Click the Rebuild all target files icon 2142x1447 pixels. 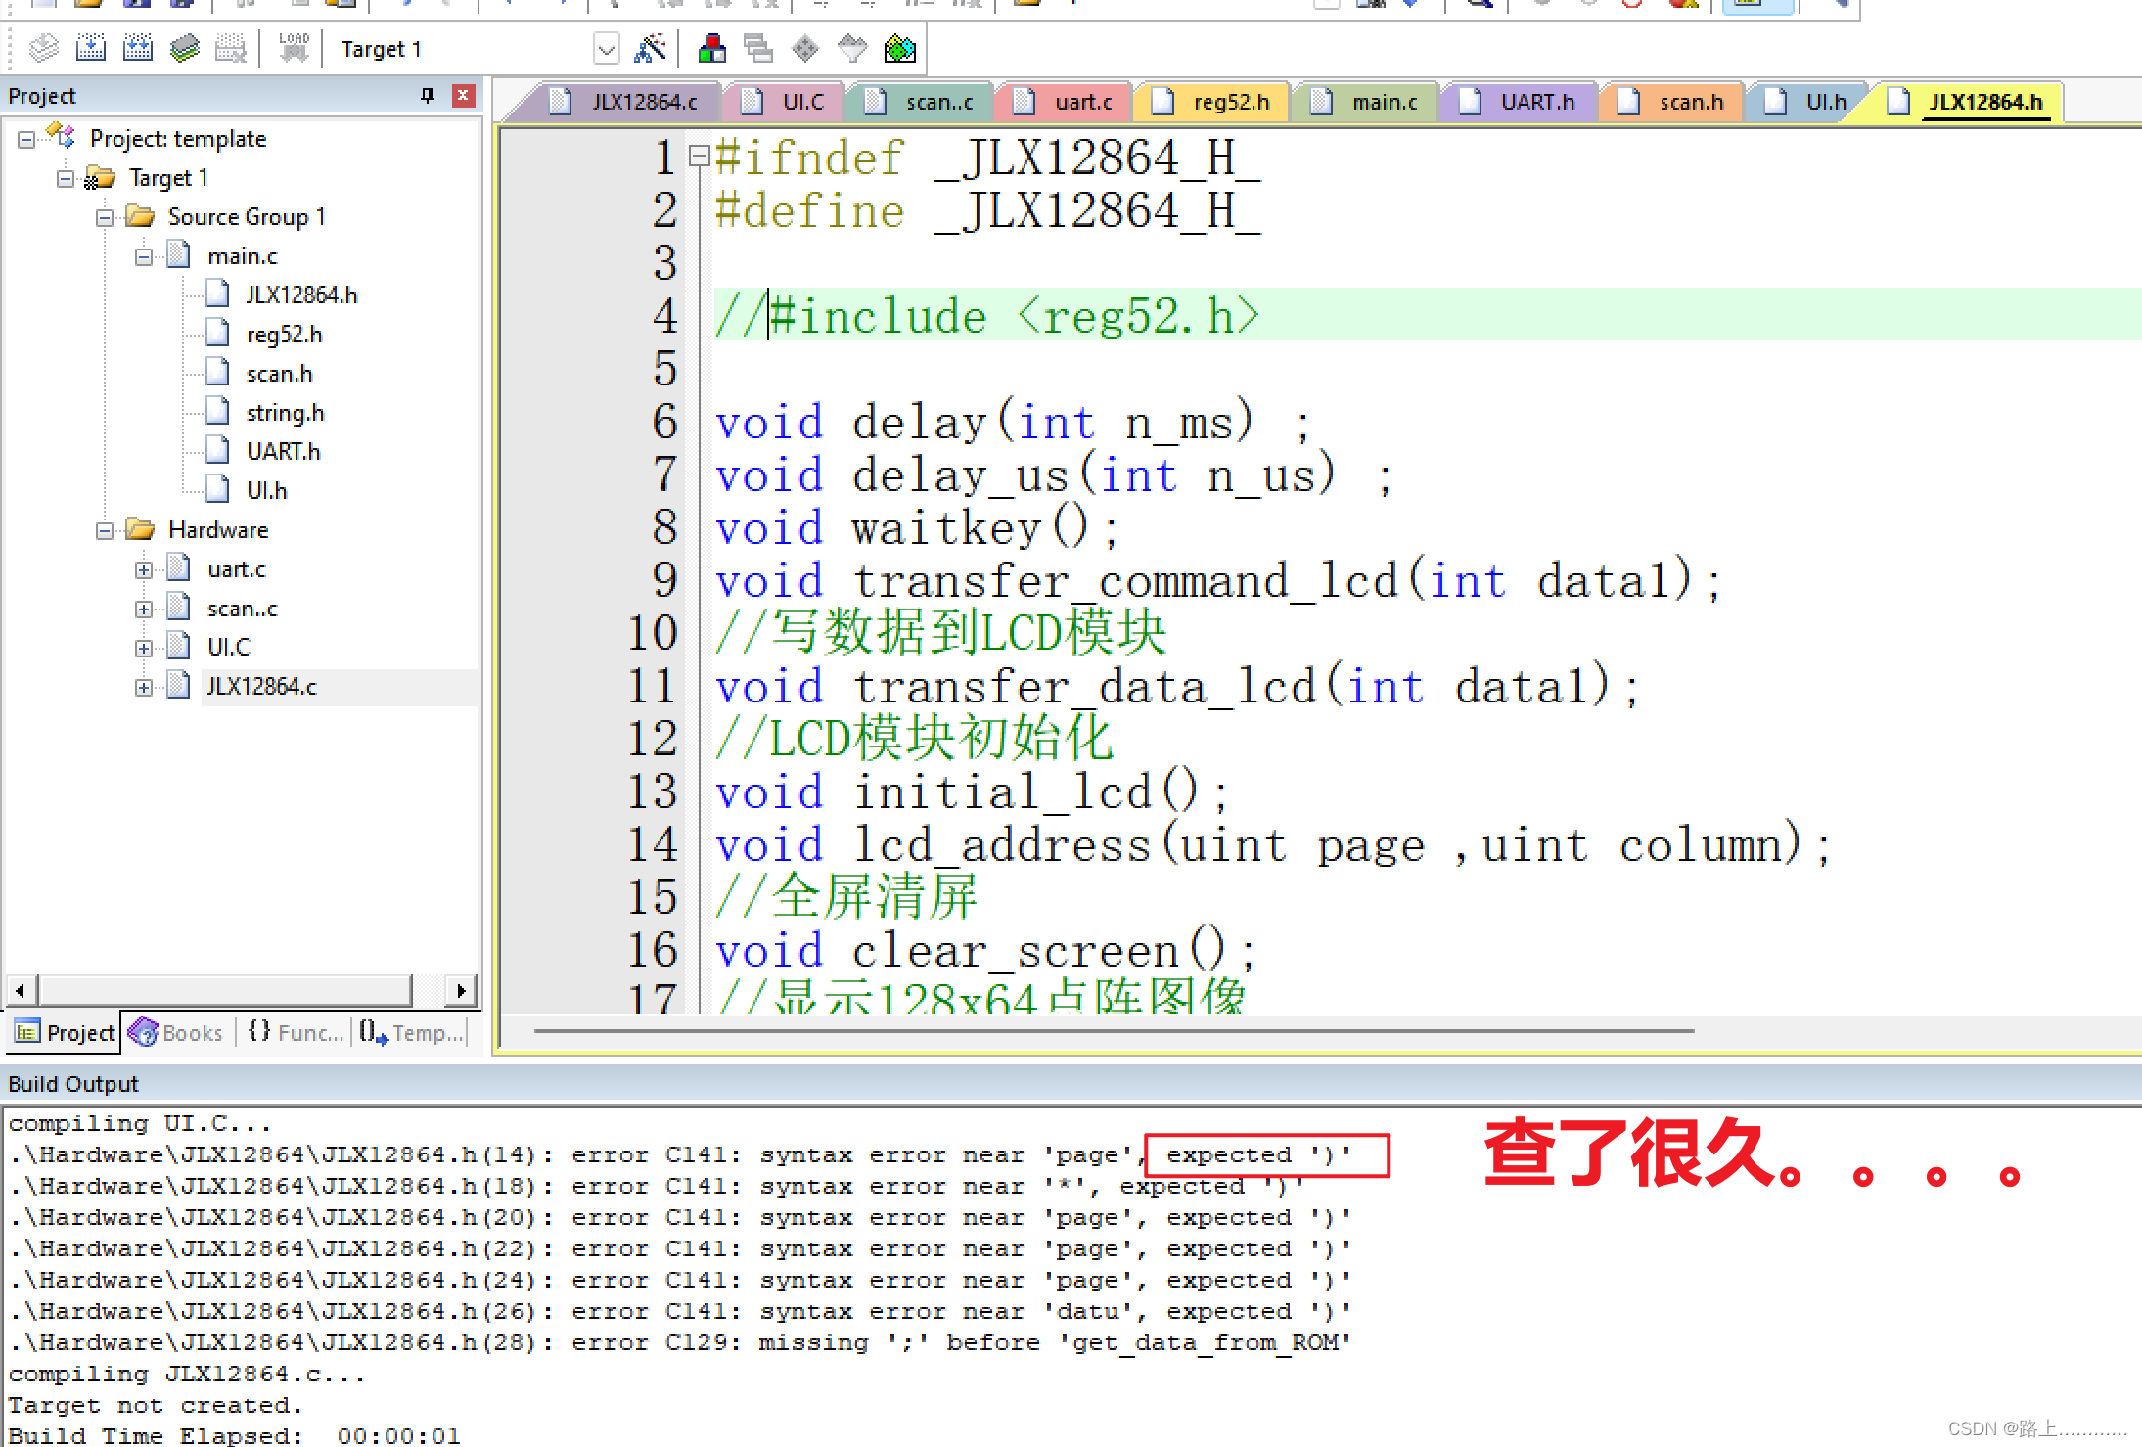coord(137,48)
